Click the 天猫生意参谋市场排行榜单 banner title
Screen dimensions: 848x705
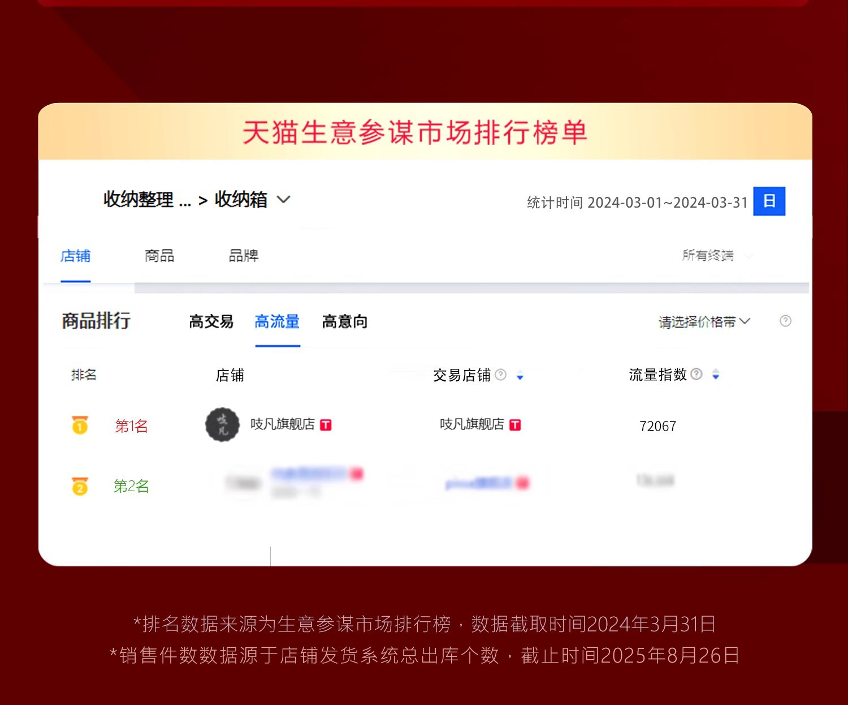point(416,132)
